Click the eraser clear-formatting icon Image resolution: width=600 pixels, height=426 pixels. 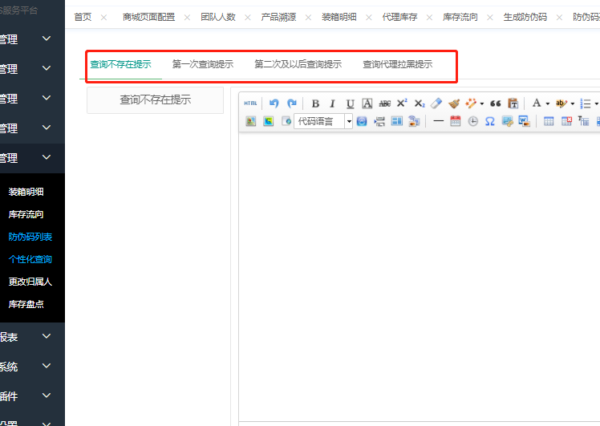tap(436, 103)
